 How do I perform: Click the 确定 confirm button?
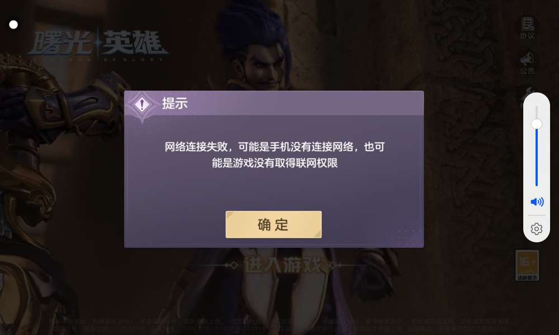pos(273,224)
